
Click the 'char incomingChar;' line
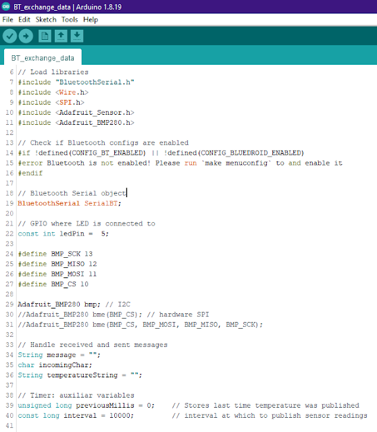click(x=55, y=365)
